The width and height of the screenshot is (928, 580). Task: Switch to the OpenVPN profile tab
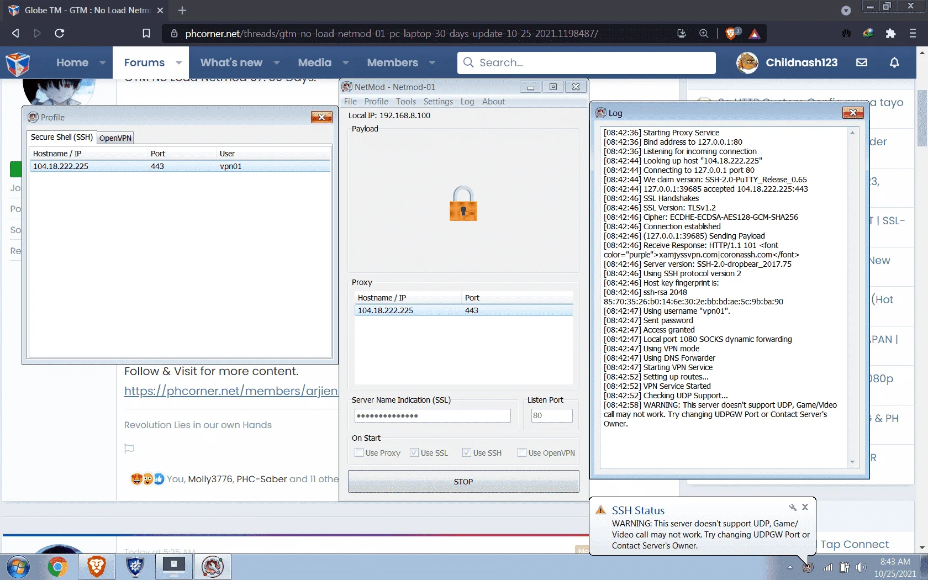(115, 138)
